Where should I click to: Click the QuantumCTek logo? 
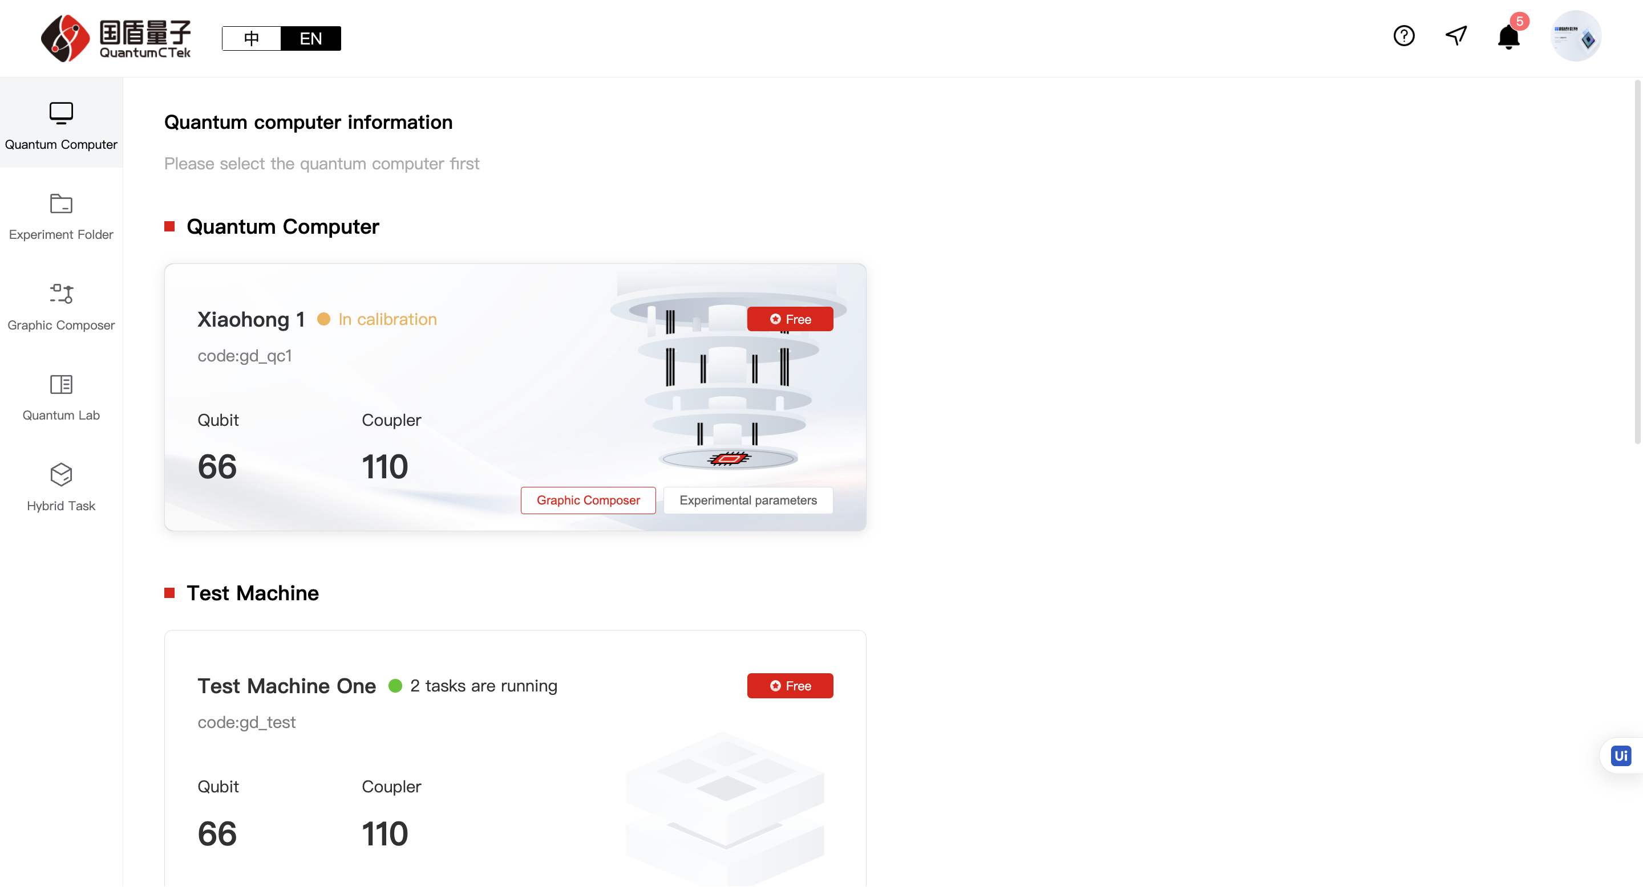[x=116, y=38]
